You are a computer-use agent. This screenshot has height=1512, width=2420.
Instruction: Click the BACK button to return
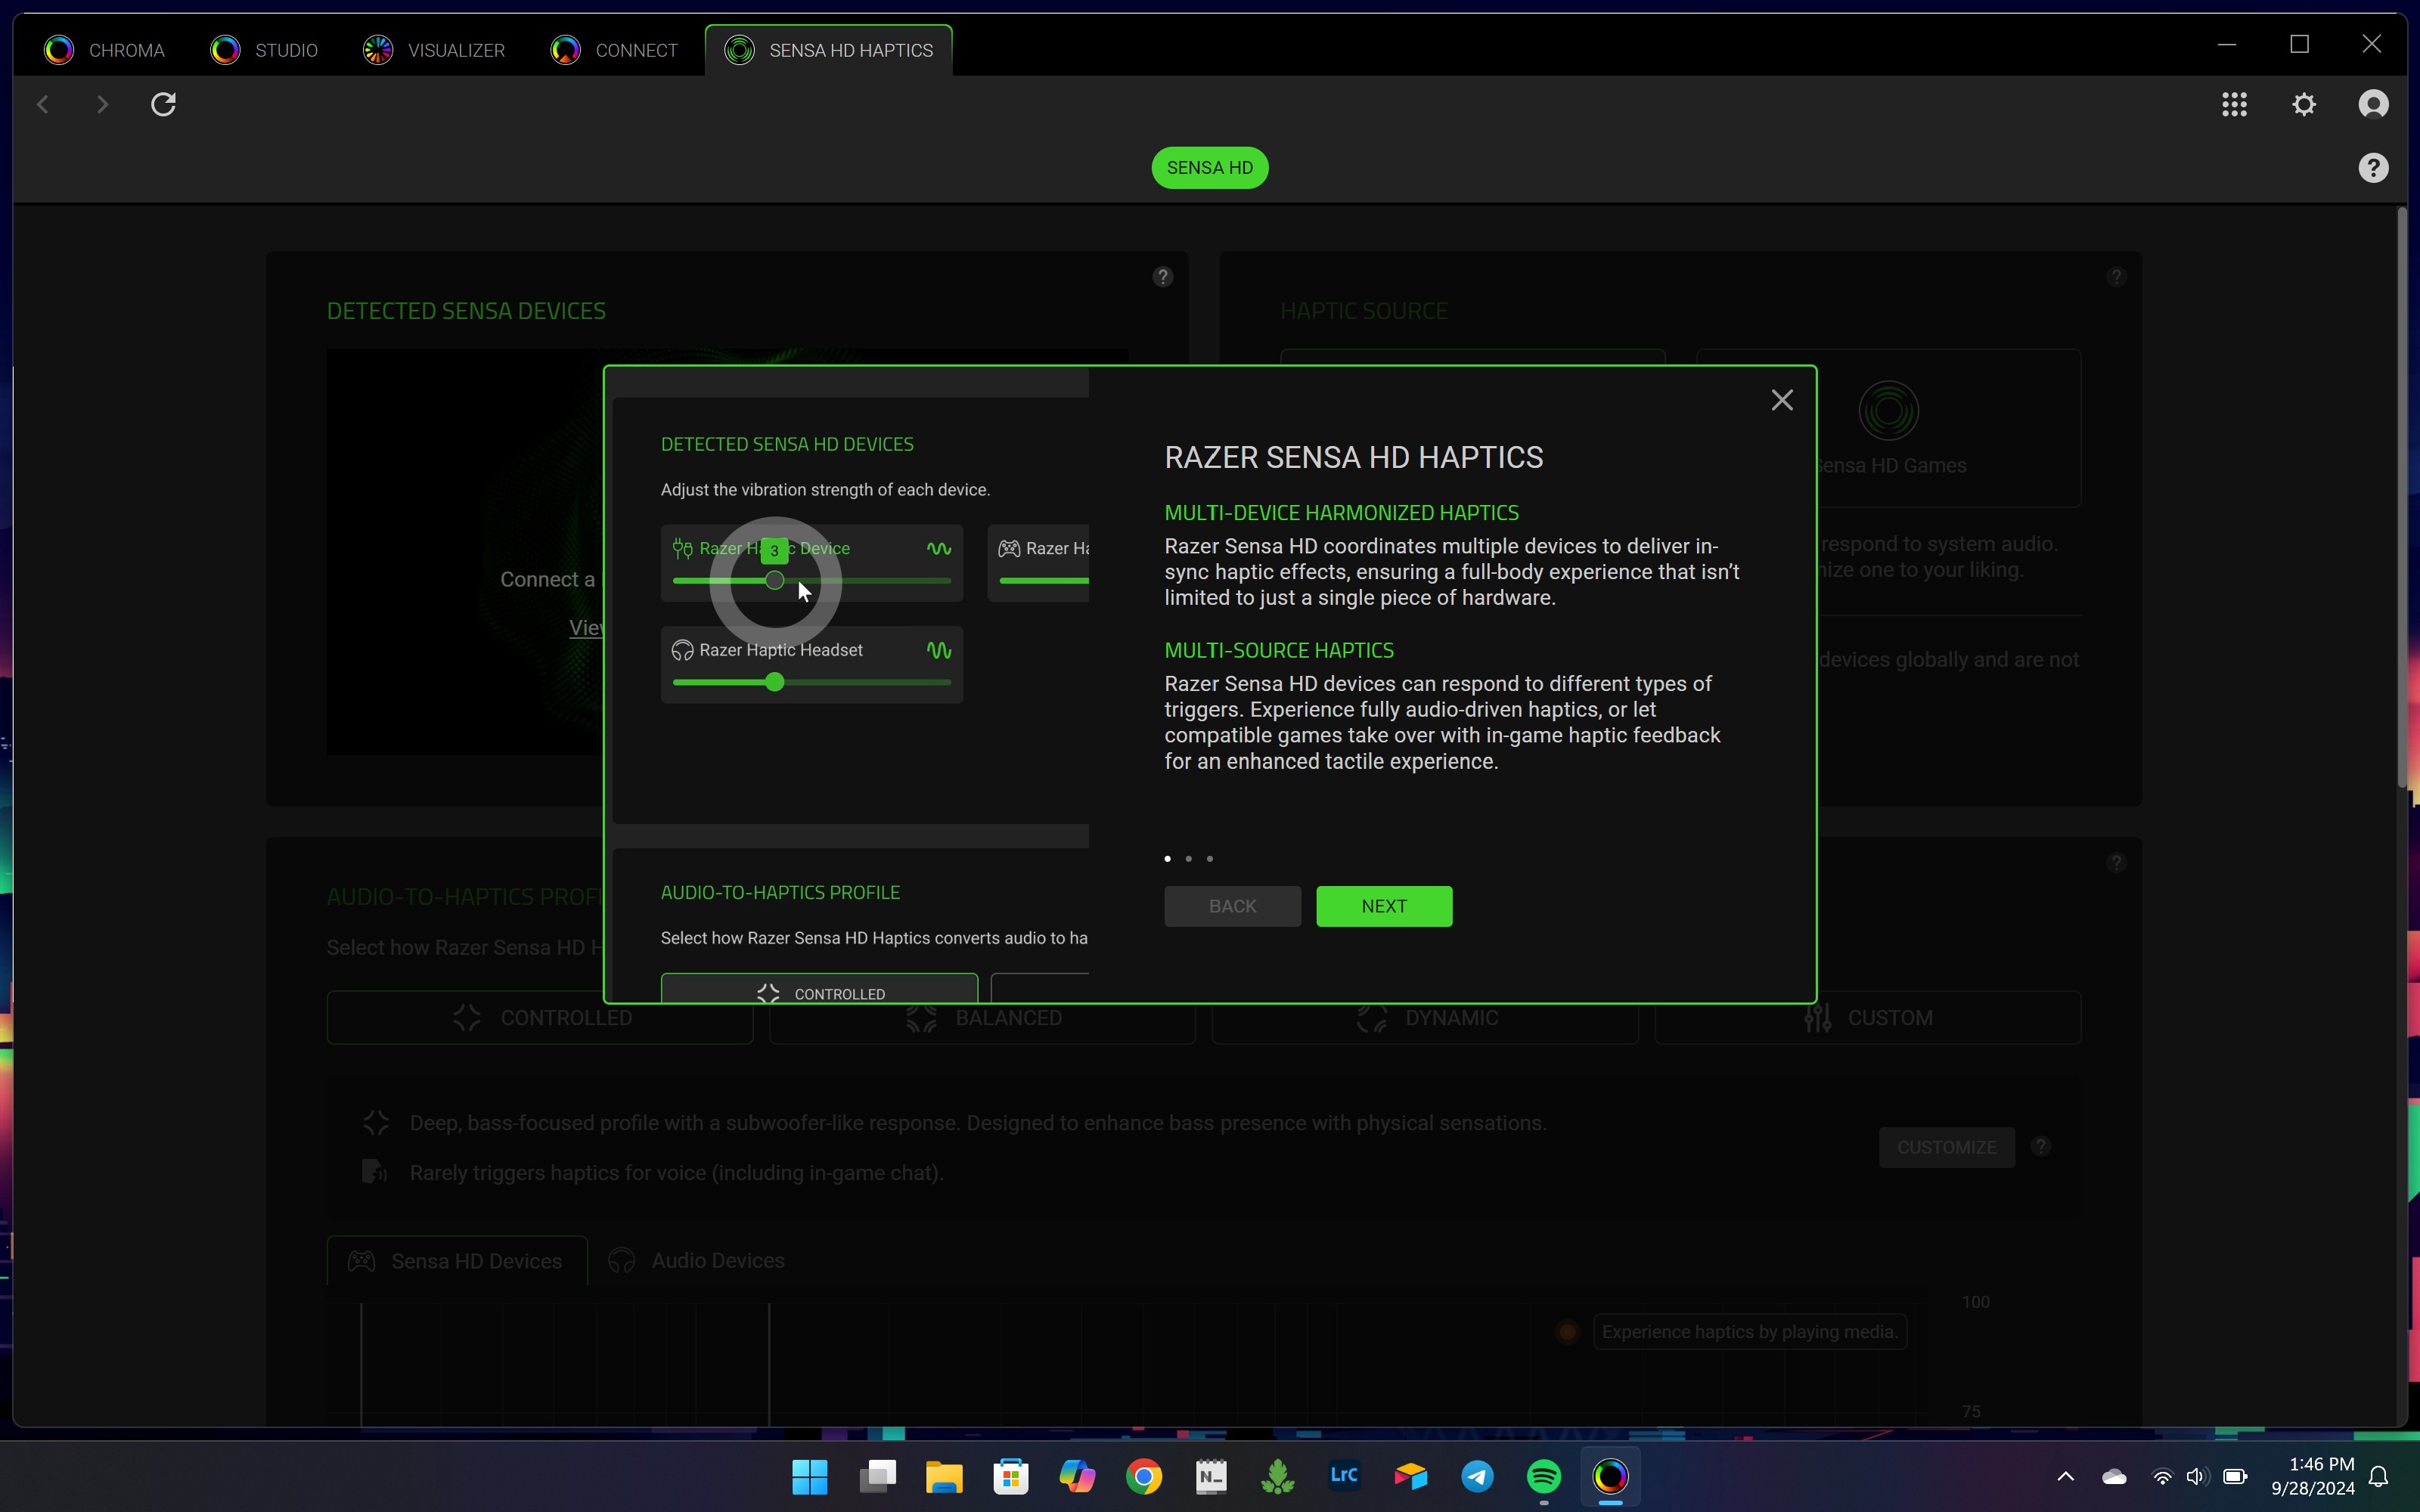(x=1233, y=904)
